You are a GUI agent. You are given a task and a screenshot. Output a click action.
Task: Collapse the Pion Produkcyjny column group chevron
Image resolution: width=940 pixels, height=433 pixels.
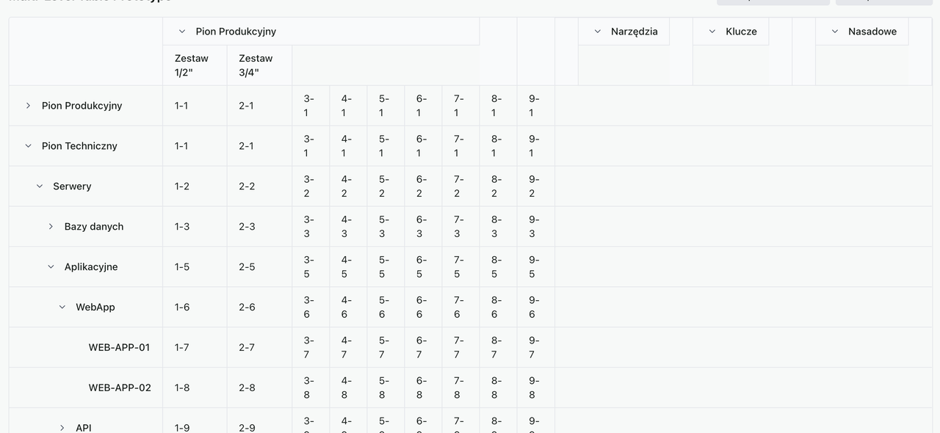(182, 32)
